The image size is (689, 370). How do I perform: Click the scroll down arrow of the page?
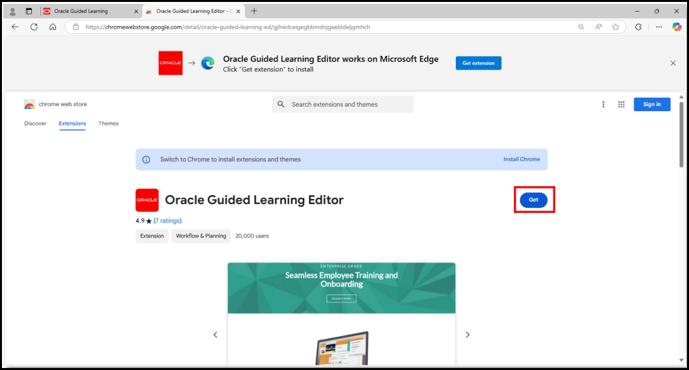click(682, 361)
